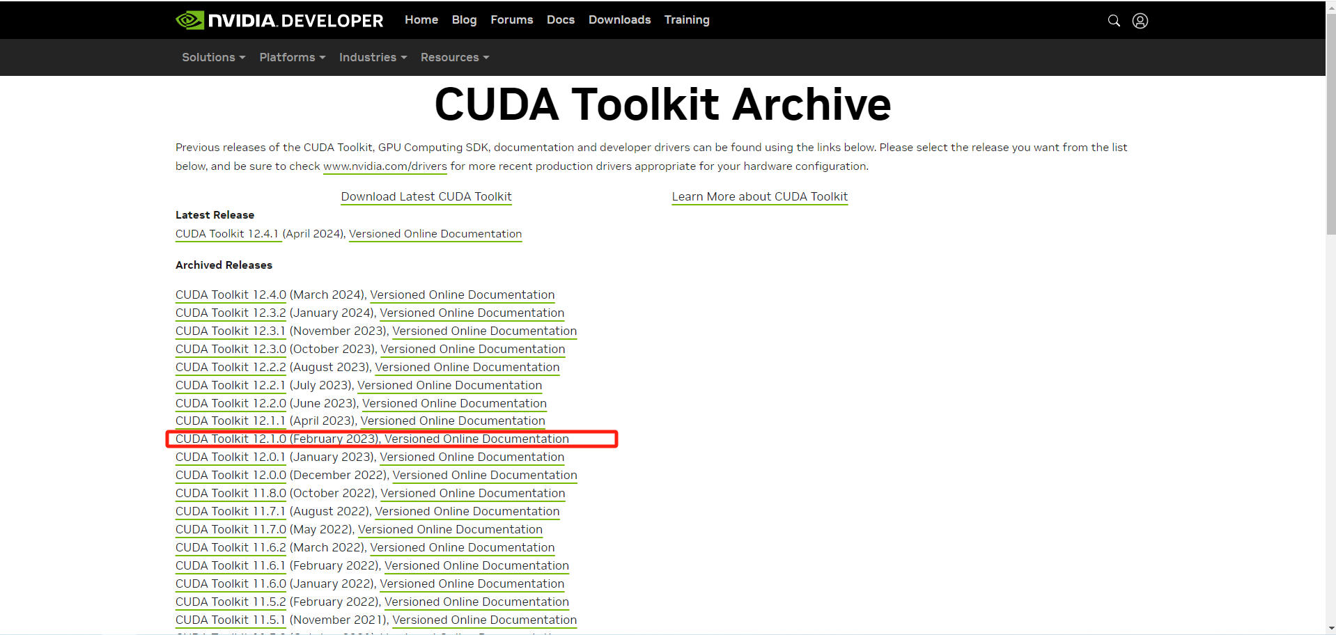
Task: Open the www.nvidia.com/drivers link
Action: tap(385, 166)
